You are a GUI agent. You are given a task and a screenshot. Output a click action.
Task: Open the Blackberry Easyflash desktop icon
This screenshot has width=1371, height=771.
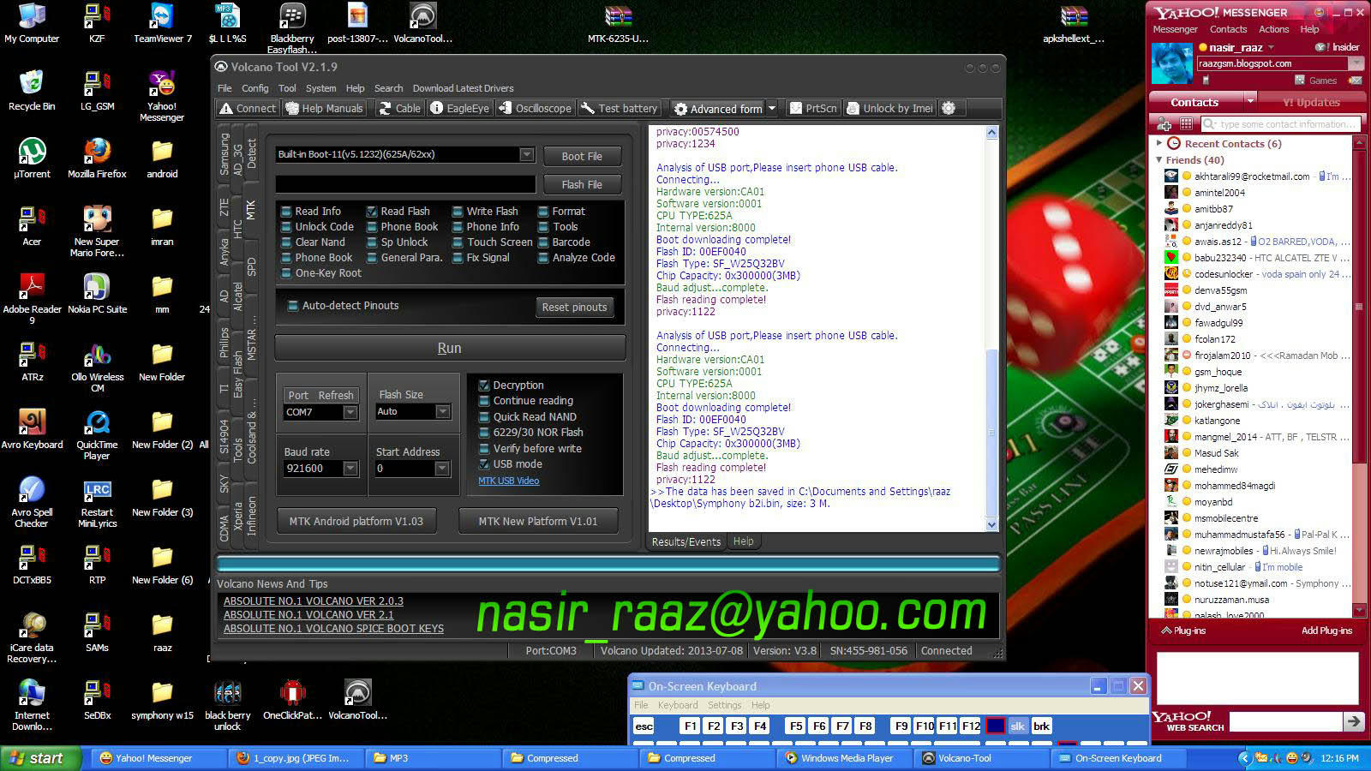(292, 28)
